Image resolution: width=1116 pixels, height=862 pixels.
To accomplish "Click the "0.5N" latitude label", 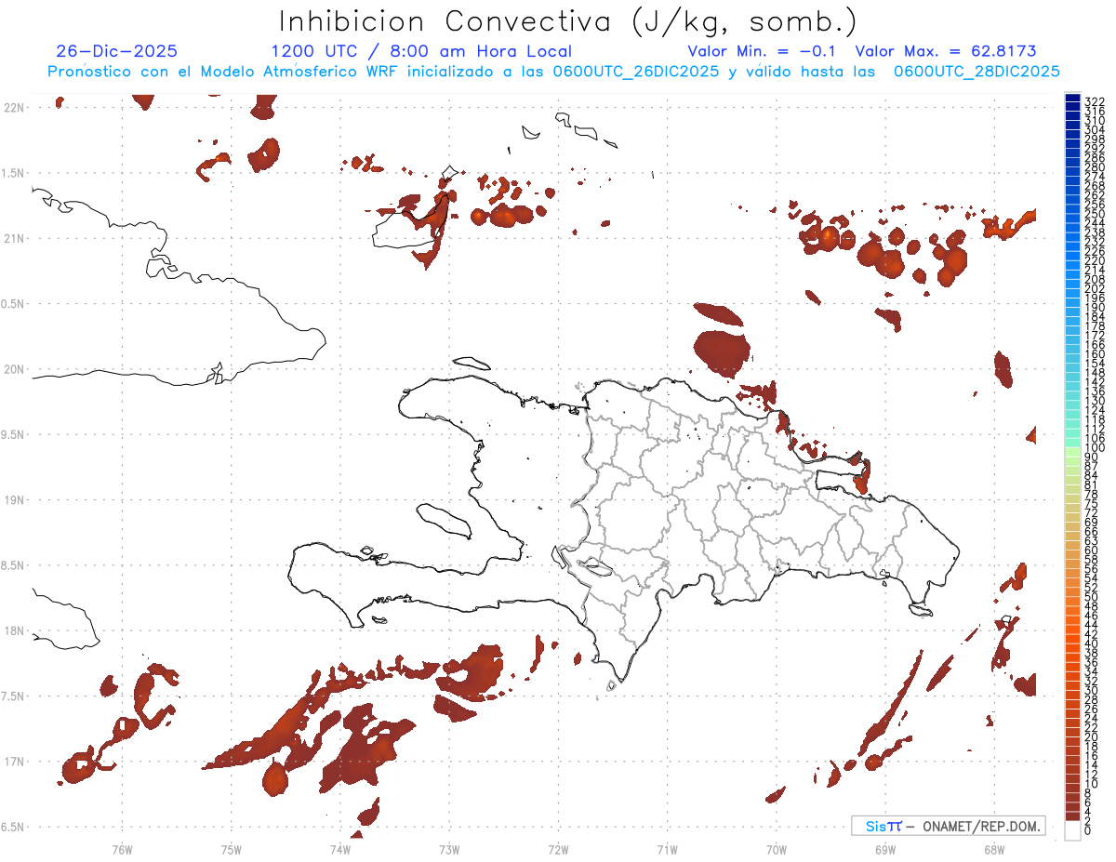I will pos(13,304).
